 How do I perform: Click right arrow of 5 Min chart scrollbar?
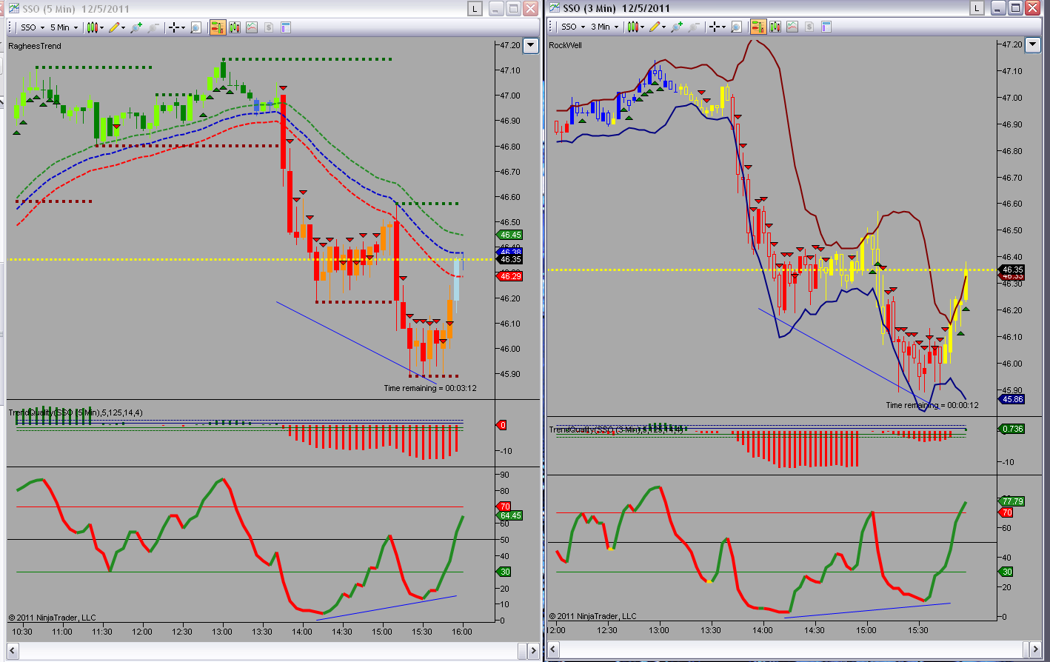tap(532, 650)
